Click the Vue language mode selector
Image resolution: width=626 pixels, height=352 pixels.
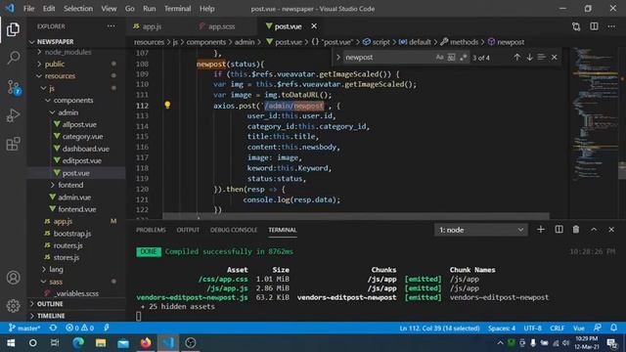[579, 329]
